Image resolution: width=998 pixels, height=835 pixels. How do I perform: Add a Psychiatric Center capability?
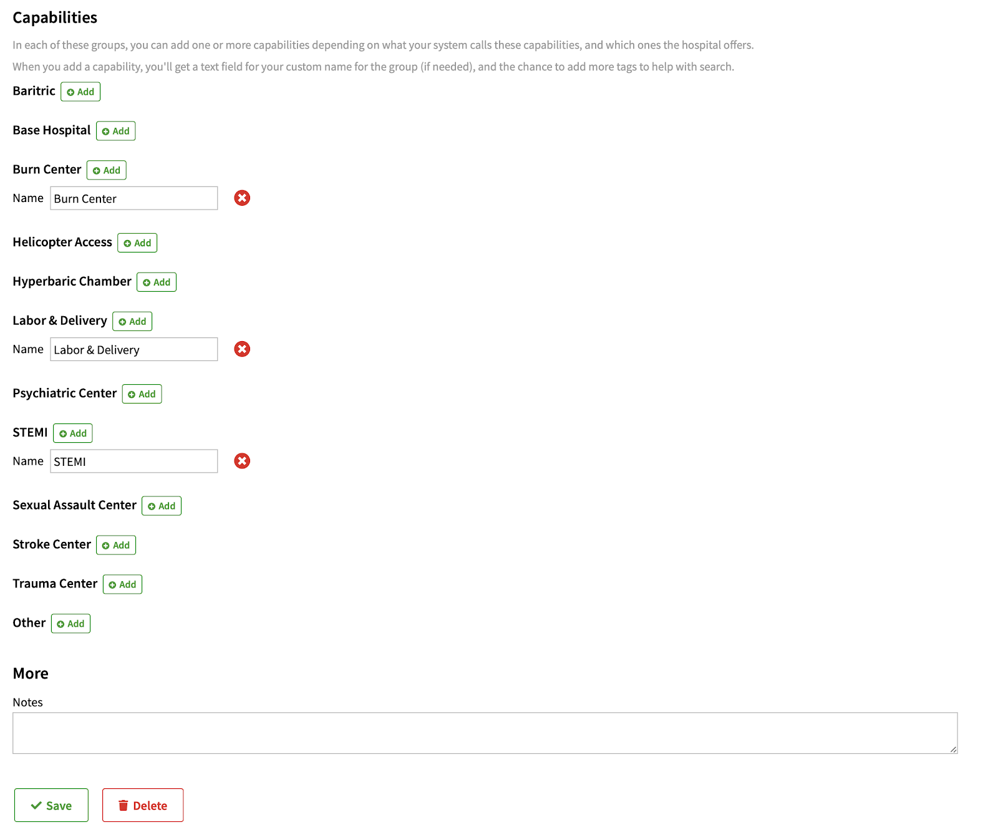coord(142,394)
